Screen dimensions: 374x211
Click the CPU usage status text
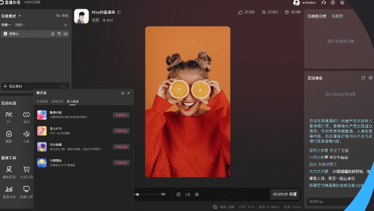click(x=247, y=207)
